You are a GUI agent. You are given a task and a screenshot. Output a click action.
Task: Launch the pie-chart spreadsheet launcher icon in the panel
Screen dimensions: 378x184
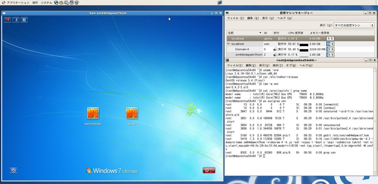[77, 3]
